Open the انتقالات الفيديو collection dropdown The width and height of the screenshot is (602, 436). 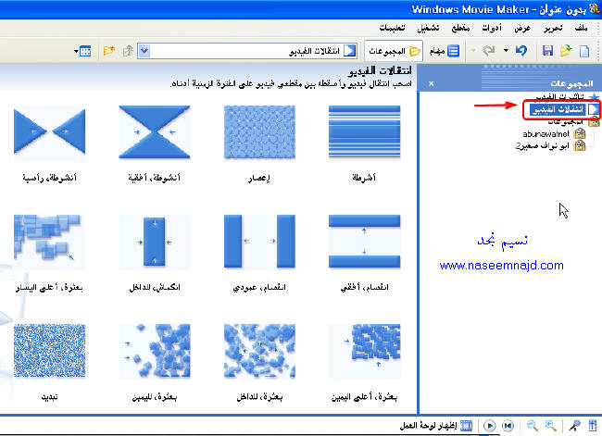(x=144, y=50)
